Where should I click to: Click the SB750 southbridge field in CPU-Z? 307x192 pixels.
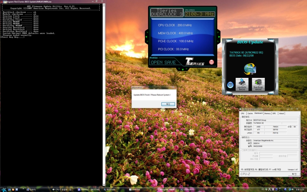pyautogui.click(x=275, y=130)
